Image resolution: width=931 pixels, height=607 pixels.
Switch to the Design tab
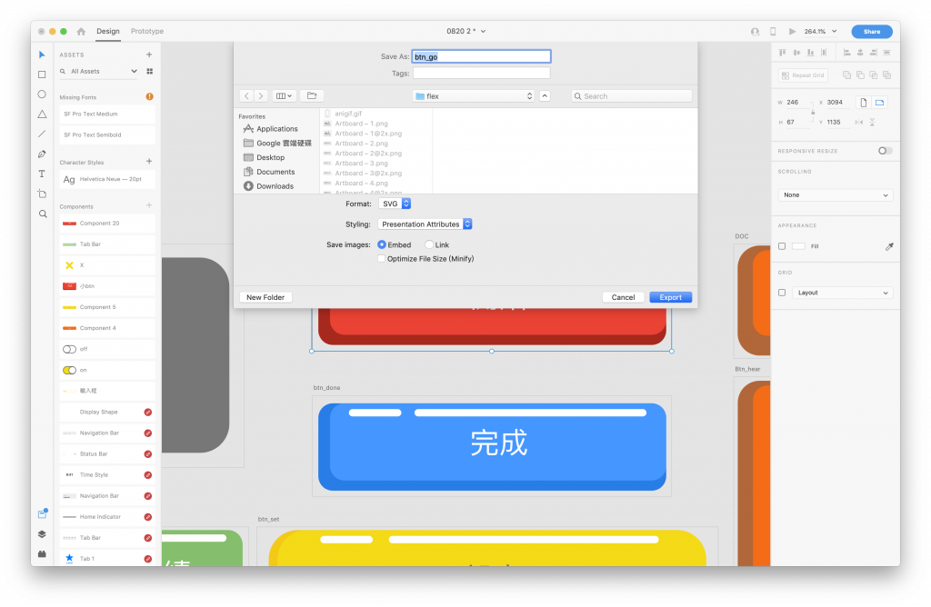click(x=108, y=32)
